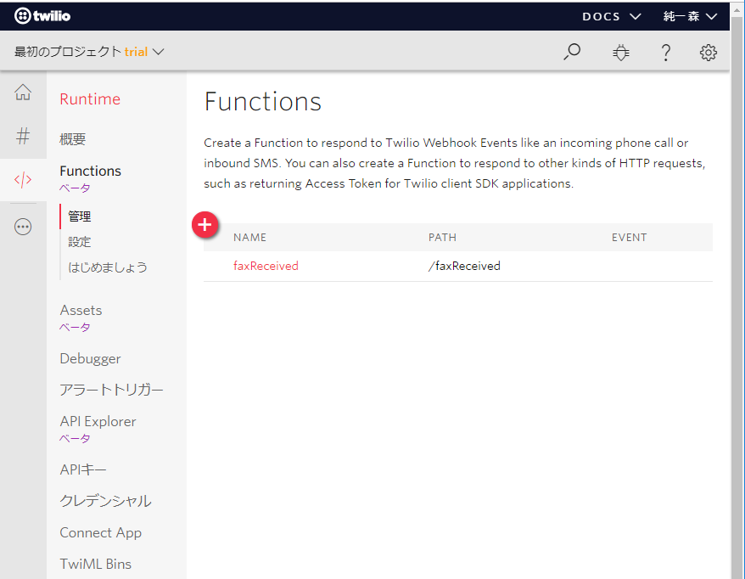
Task: Open the phone numbers hash icon
Action: pyautogui.click(x=23, y=136)
